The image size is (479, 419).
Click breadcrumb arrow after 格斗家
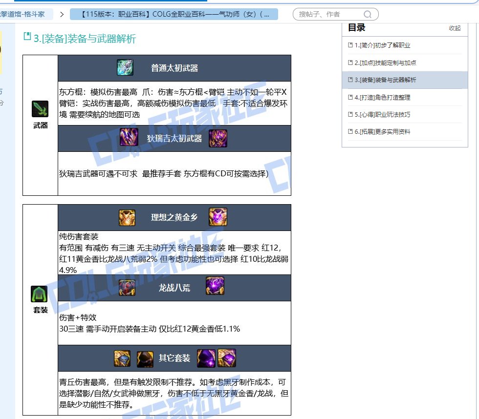(62, 14)
